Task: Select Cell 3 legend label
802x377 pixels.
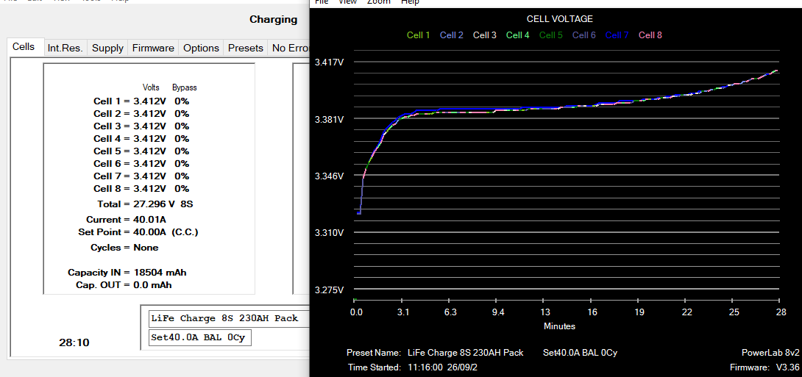Action: pyautogui.click(x=485, y=35)
